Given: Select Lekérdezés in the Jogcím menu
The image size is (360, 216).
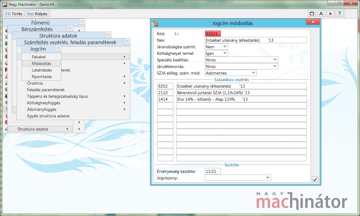Looking at the screenshot, I should 41,70.
